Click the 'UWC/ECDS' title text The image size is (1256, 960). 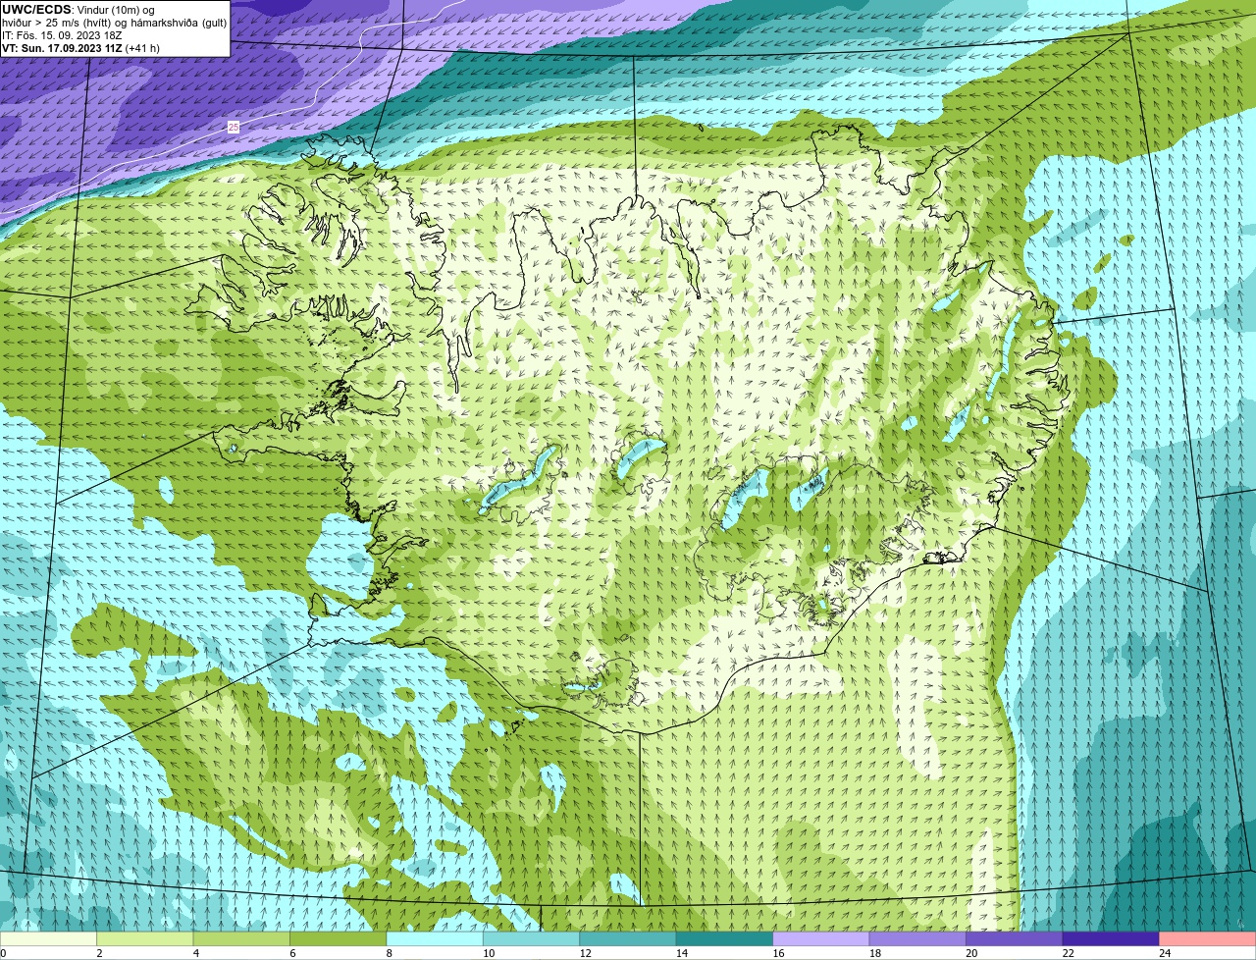pos(36,9)
